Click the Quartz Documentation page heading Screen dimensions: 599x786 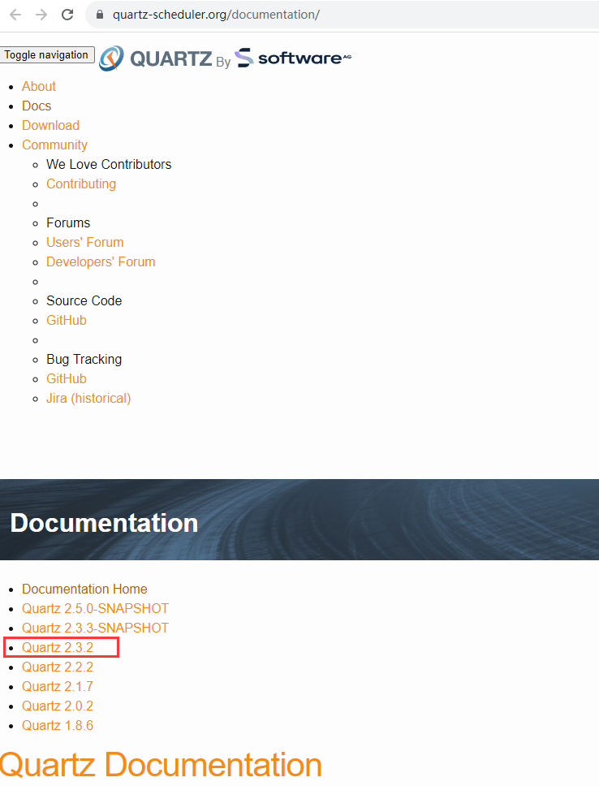[161, 766]
